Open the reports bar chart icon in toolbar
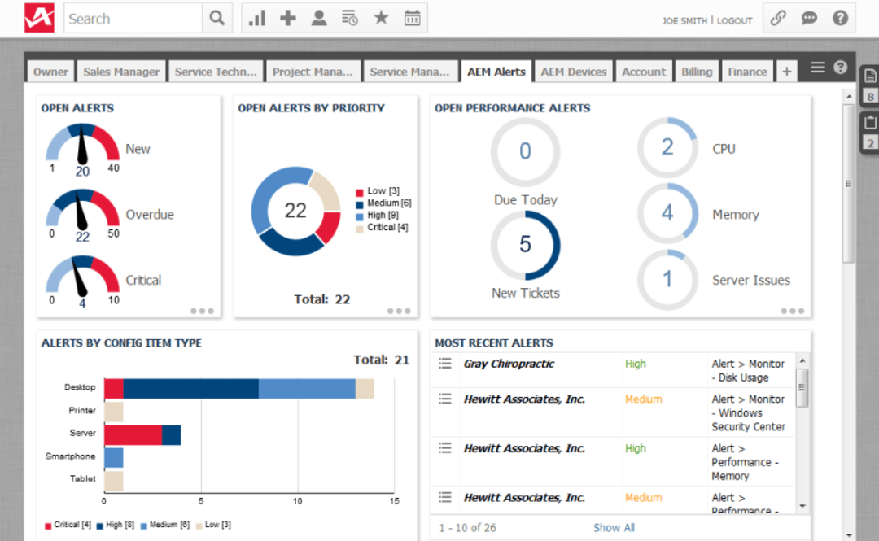This screenshot has width=879, height=541. coord(256,17)
